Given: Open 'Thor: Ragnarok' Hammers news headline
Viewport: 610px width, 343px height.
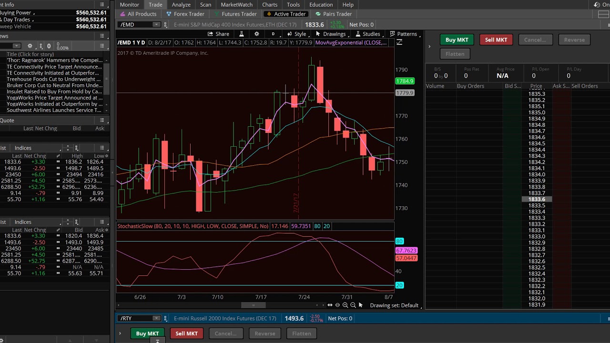Looking at the screenshot, I should 55,61.
